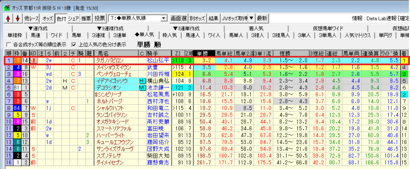Expand the ▼3連複作成 group header
This screenshot has height=169, width=410.
(x=111, y=28)
